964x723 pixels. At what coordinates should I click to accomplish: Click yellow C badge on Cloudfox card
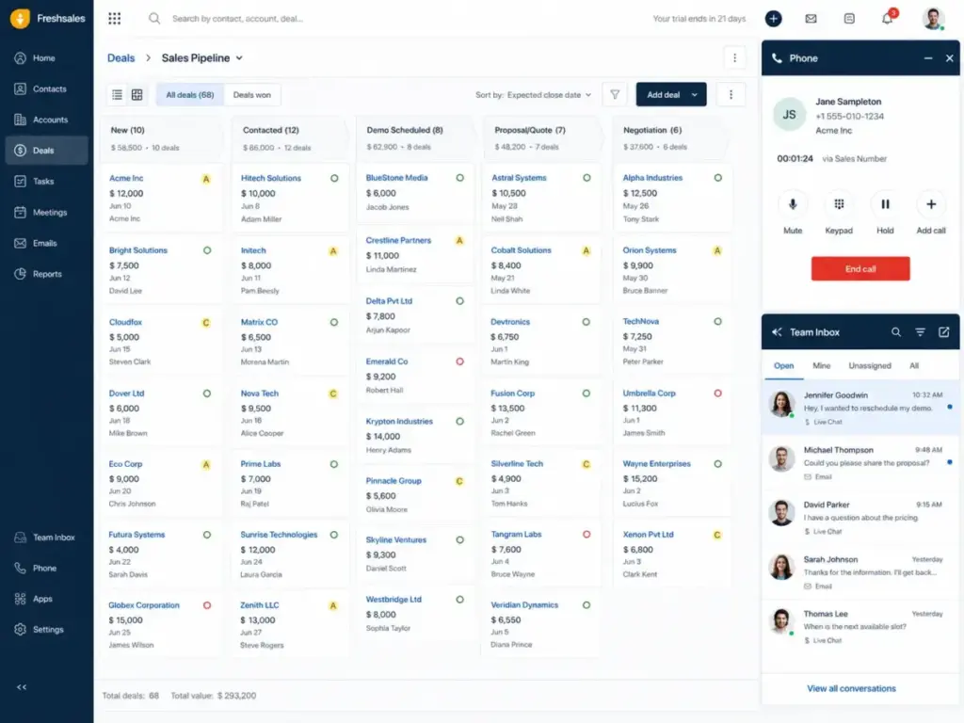coord(206,323)
